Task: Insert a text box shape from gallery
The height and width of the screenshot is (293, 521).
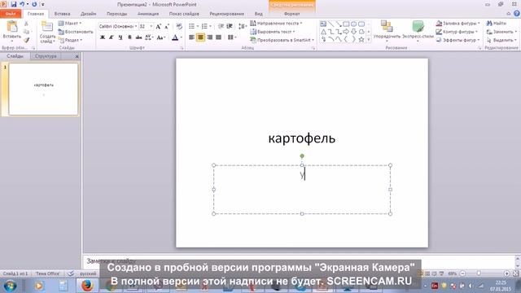Action: (x=323, y=24)
